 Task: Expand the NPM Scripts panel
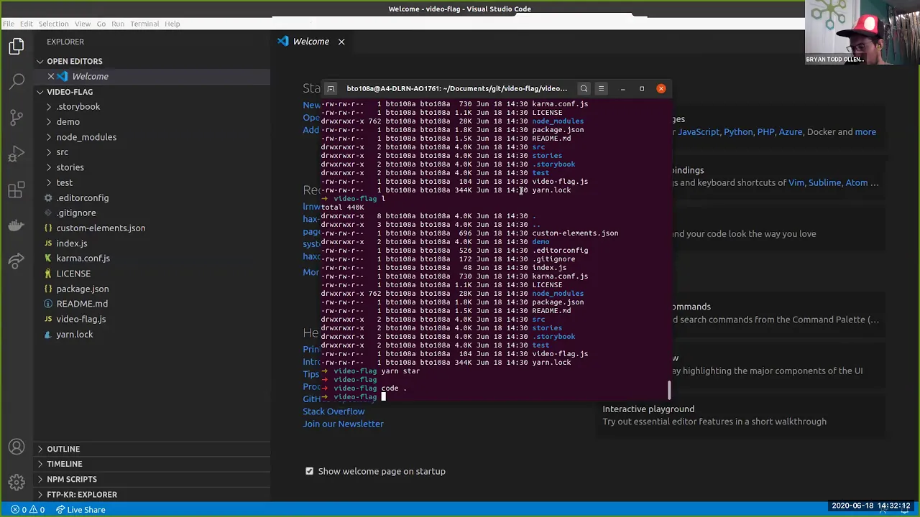153,479
